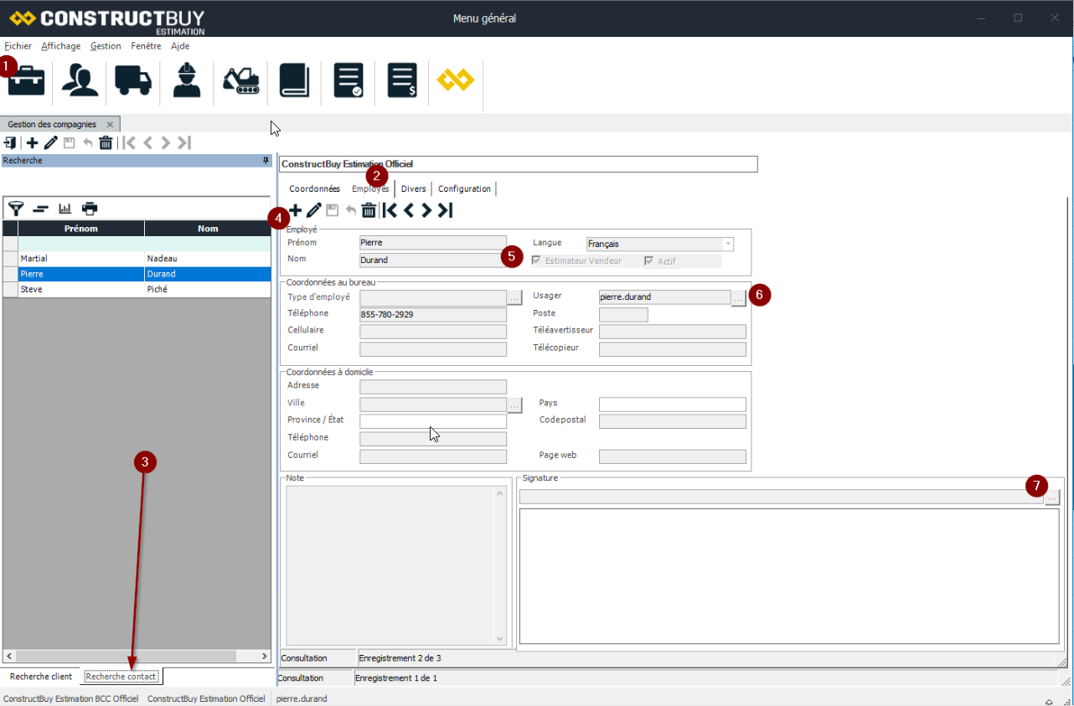Open the Gestion menu

tap(106, 46)
